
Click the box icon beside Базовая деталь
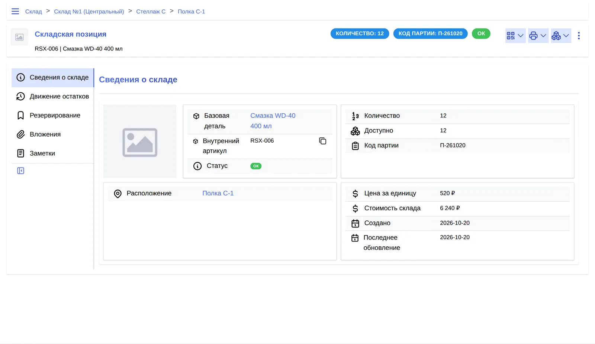coord(196,116)
